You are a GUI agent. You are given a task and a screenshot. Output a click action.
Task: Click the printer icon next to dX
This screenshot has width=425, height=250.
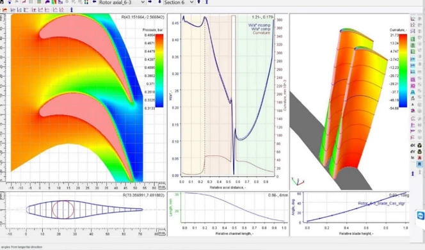pos(420,145)
